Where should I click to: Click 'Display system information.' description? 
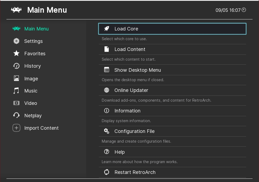[x=126, y=121]
